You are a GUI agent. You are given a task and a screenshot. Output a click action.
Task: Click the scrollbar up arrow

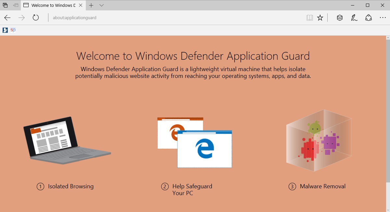388,38
